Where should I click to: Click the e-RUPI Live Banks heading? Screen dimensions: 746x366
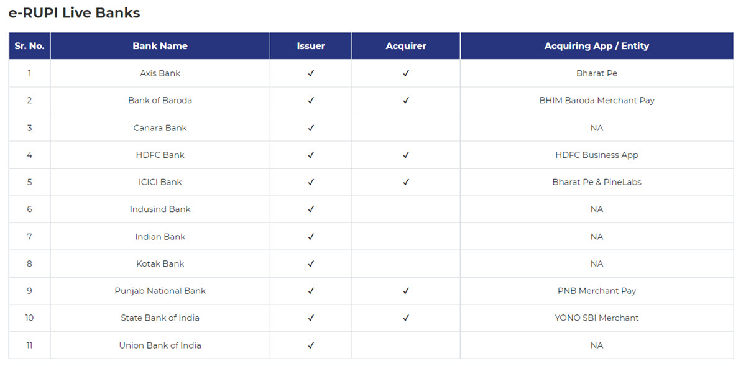point(74,13)
